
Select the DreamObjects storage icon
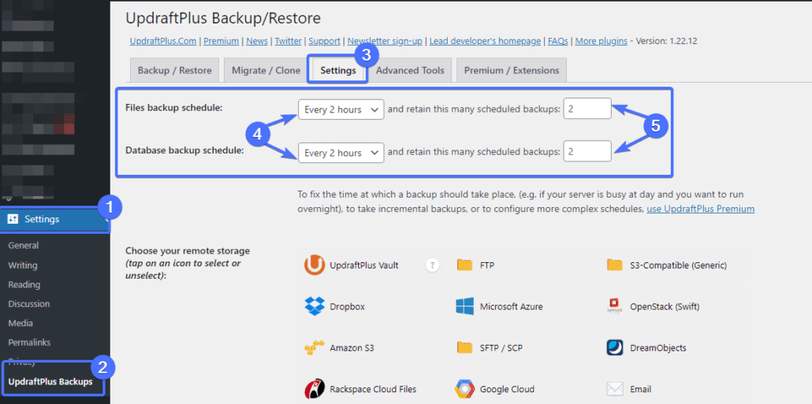tap(615, 347)
